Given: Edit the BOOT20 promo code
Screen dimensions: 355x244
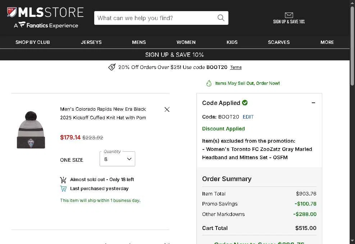Looking at the screenshot, I should pyautogui.click(x=248, y=117).
